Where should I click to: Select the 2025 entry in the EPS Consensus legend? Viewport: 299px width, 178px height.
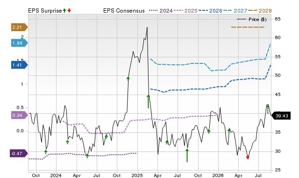point(185,11)
